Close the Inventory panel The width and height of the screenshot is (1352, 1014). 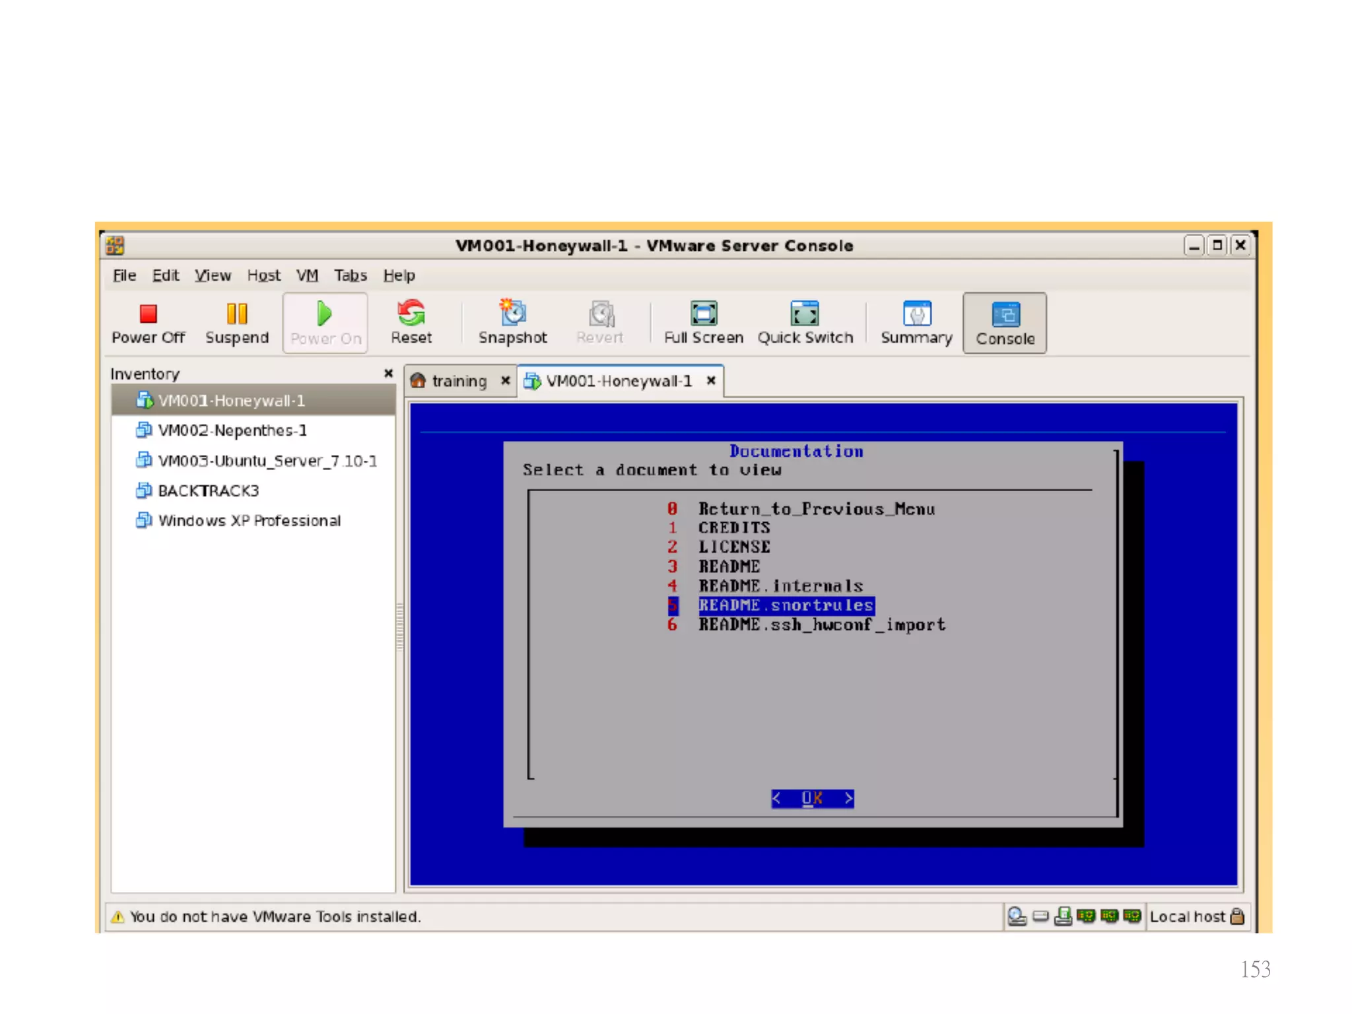tap(388, 373)
